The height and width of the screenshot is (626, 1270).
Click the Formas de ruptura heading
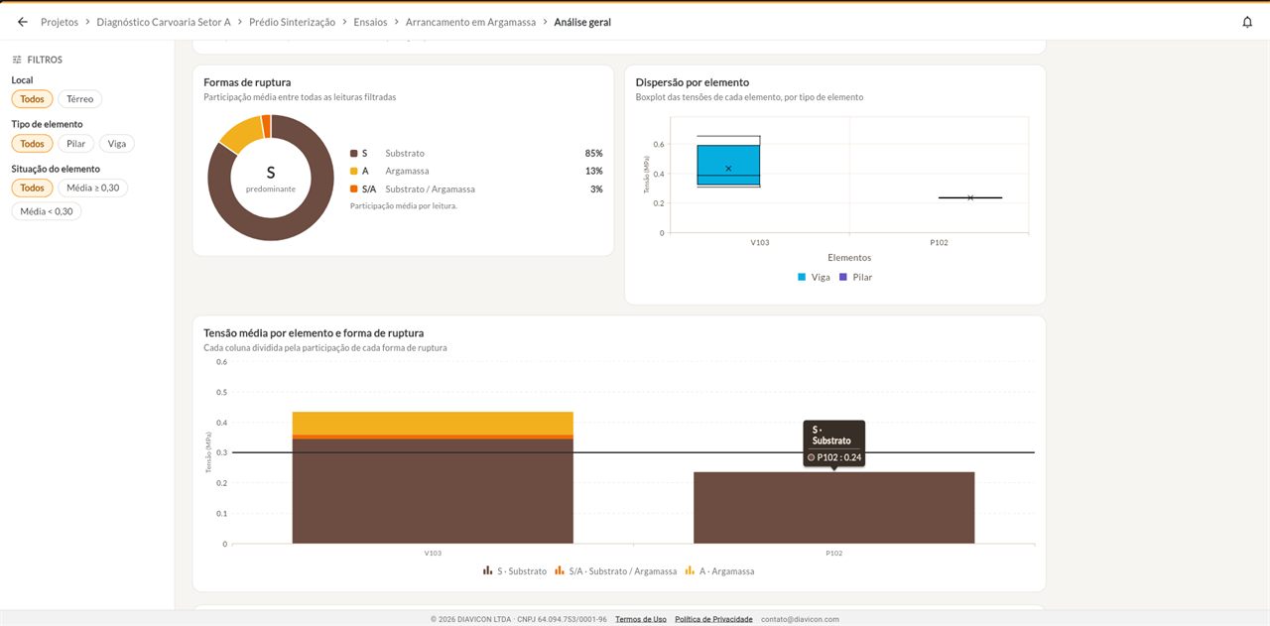[247, 82]
